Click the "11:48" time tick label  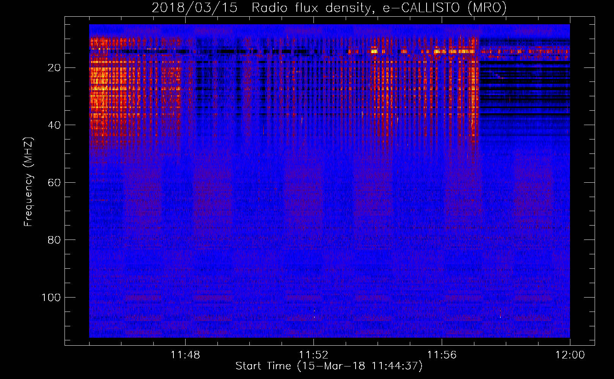185,355
